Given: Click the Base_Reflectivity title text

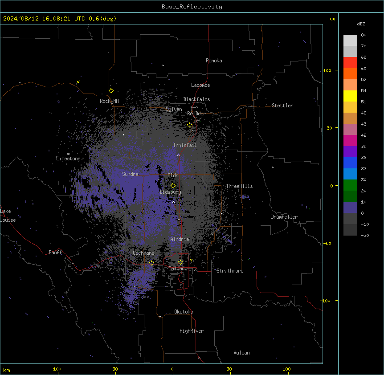Looking at the screenshot, I should point(192,7).
